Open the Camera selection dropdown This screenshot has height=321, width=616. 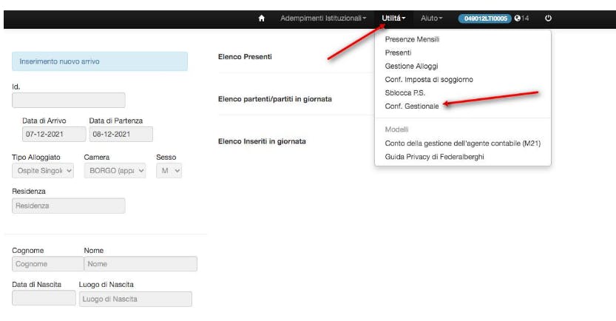click(115, 170)
